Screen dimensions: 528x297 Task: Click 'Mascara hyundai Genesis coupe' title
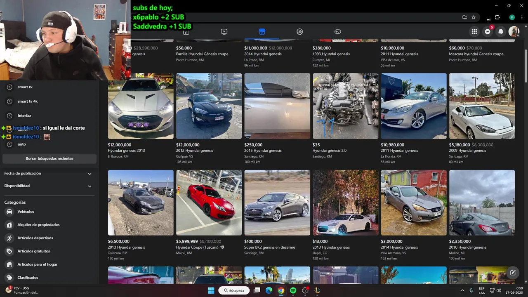click(x=476, y=54)
